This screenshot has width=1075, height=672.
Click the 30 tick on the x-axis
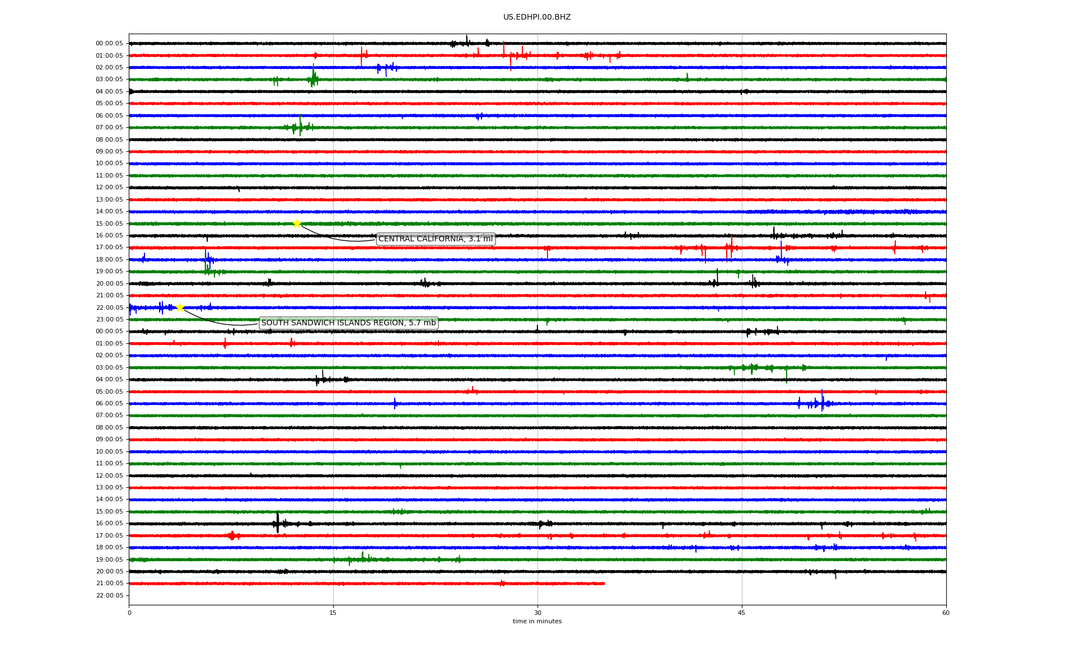[x=537, y=613]
